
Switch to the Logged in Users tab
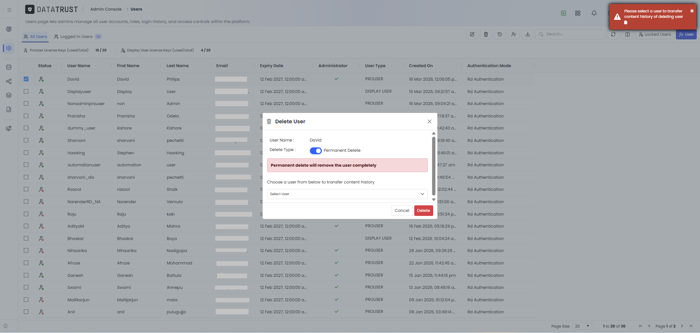click(x=78, y=36)
